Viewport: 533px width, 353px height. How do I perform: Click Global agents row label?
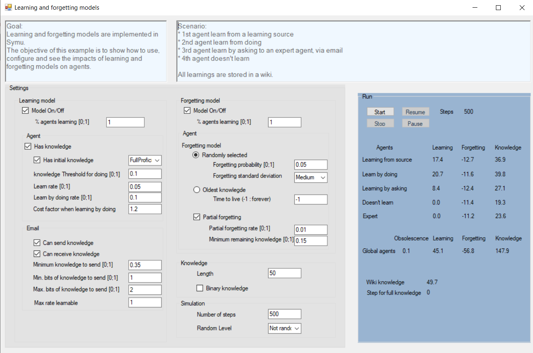click(x=379, y=251)
